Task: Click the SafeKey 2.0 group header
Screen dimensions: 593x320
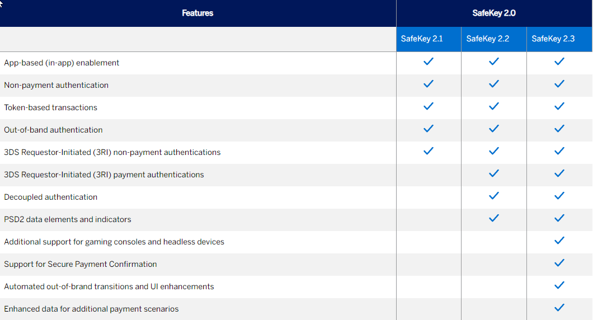Action: pyautogui.click(x=494, y=13)
